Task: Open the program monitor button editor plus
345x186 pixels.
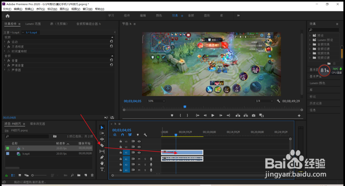Action: [299, 116]
